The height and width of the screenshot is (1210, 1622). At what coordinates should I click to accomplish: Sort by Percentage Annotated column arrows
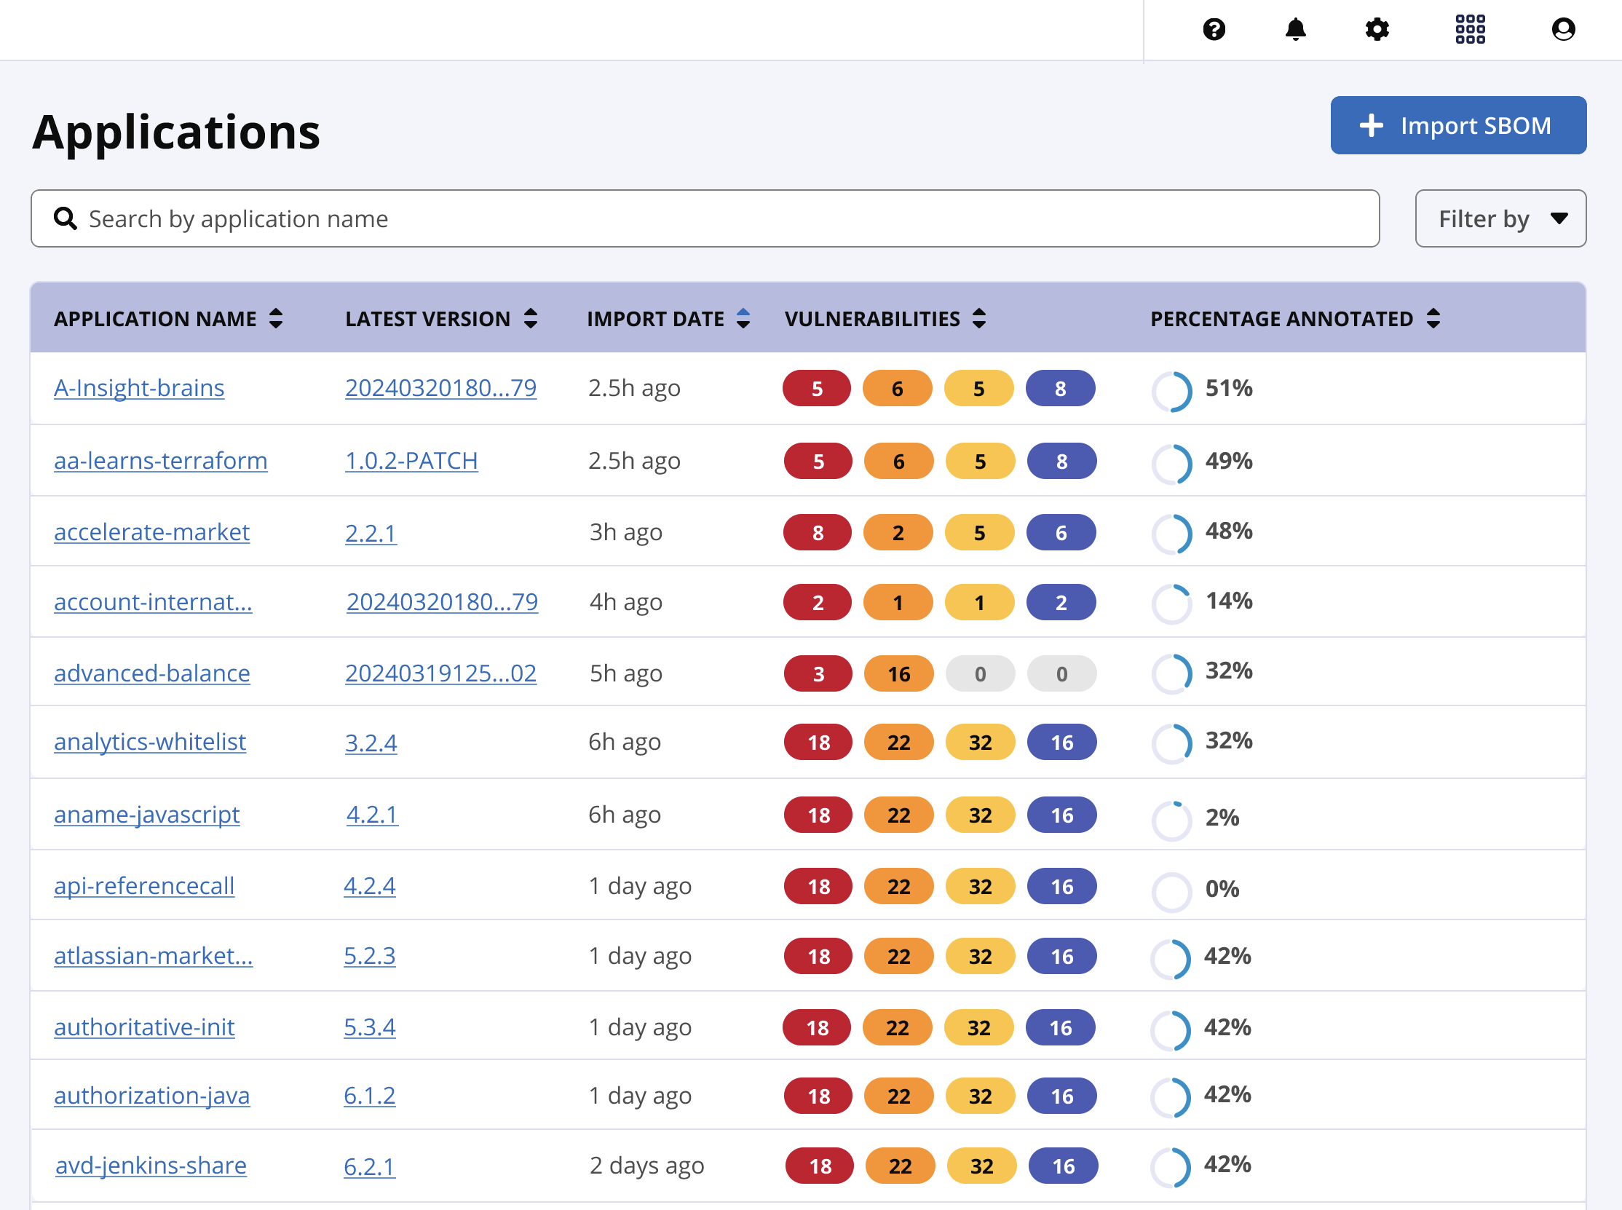pos(1432,318)
